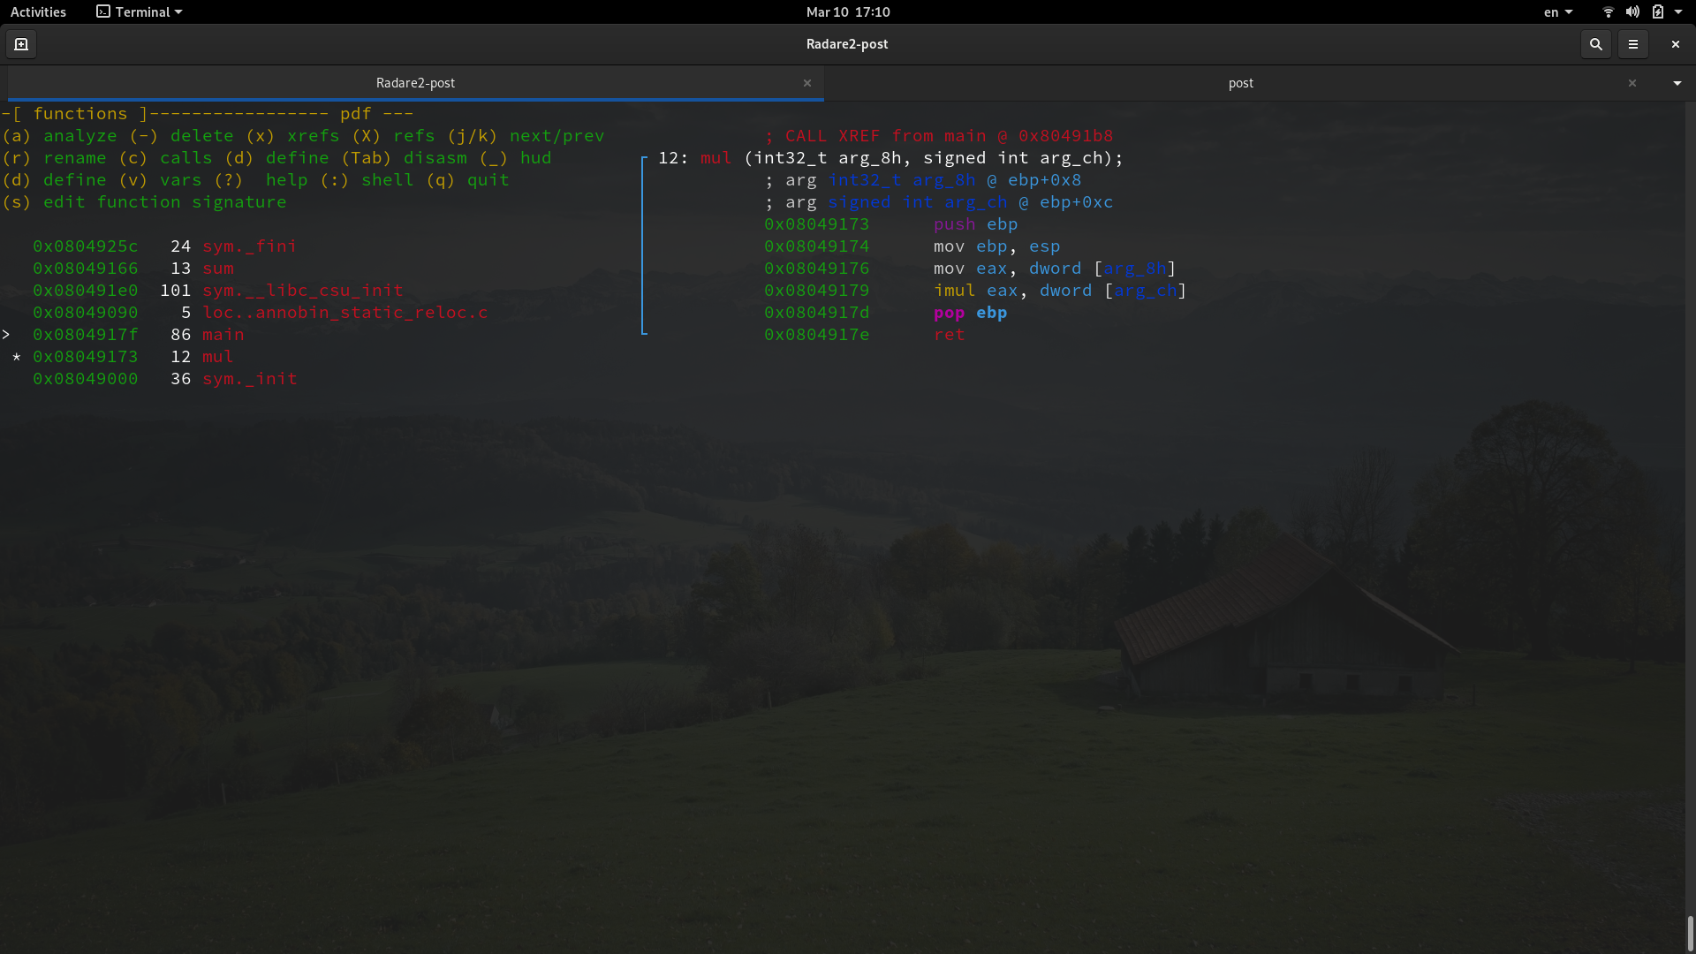Open a new terminal tab
Image resolution: width=1696 pixels, height=954 pixels.
coord(20,43)
